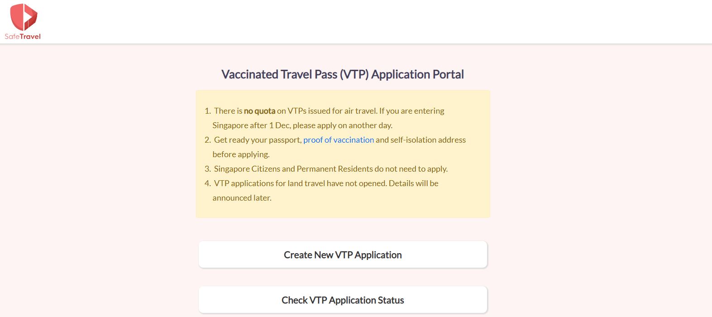The width and height of the screenshot is (712, 317).
Task: Click list number 1 in the notice
Action: coord(207,111)
